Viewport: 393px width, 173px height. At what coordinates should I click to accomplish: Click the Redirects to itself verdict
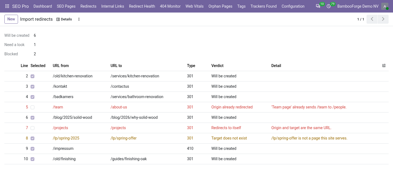coord(226,128)
